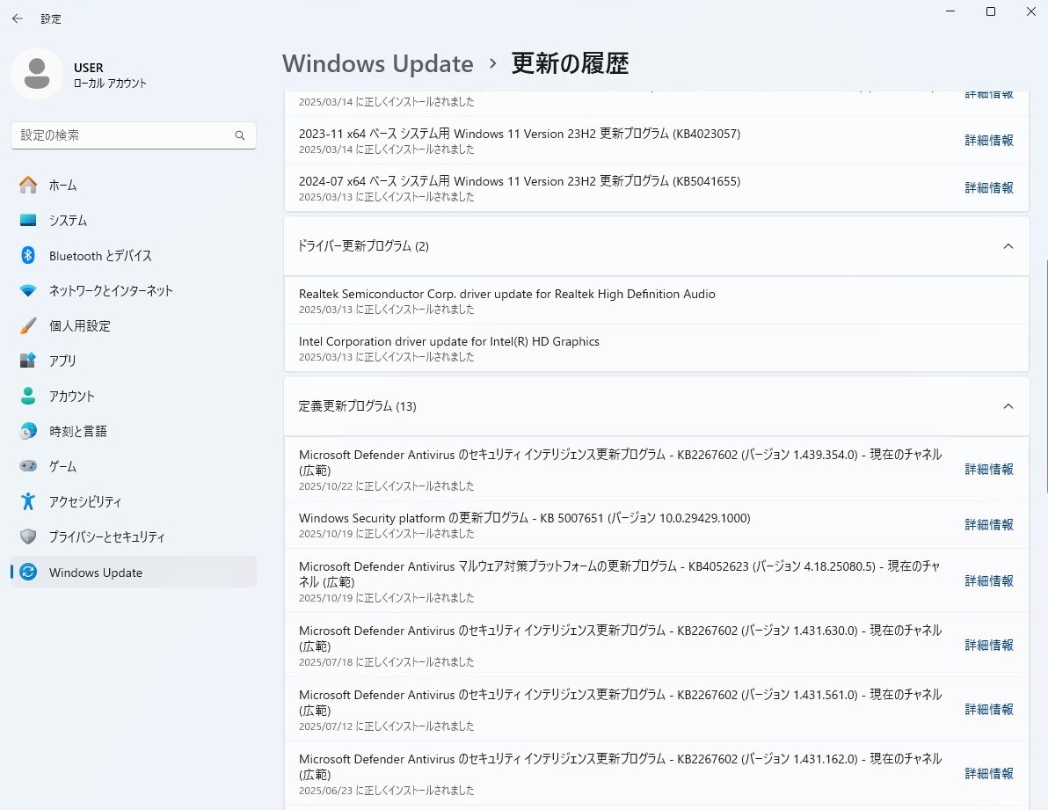
Task: Click the back arrow in the title bar
Action: [18, 18]
